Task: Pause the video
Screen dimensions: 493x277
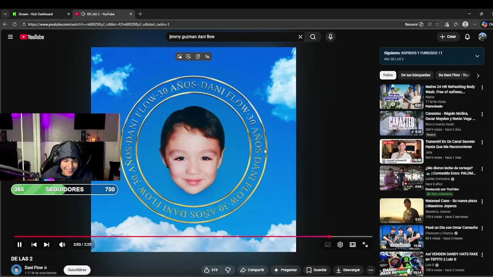Action: [19, 245]
